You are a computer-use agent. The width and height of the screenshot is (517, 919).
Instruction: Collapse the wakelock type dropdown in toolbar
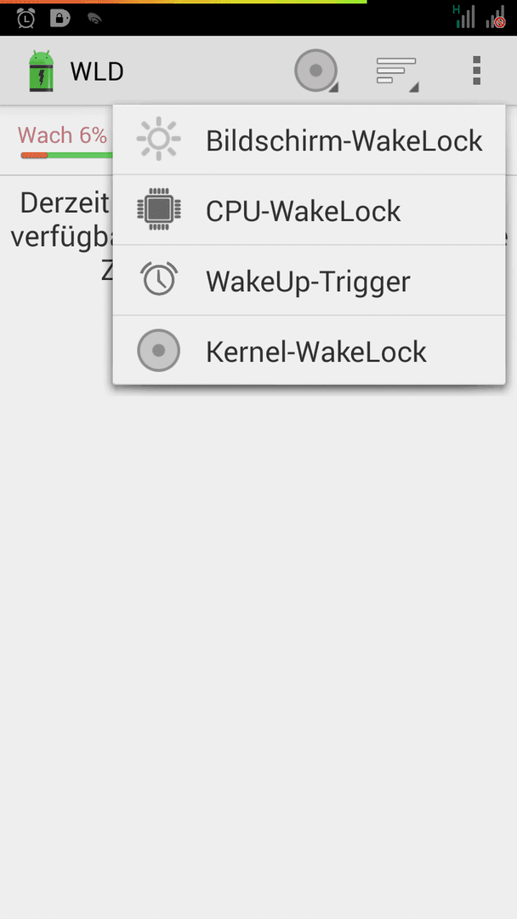click(316, 71)
